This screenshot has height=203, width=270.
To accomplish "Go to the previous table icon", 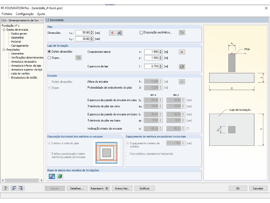I will pos(13,188).
